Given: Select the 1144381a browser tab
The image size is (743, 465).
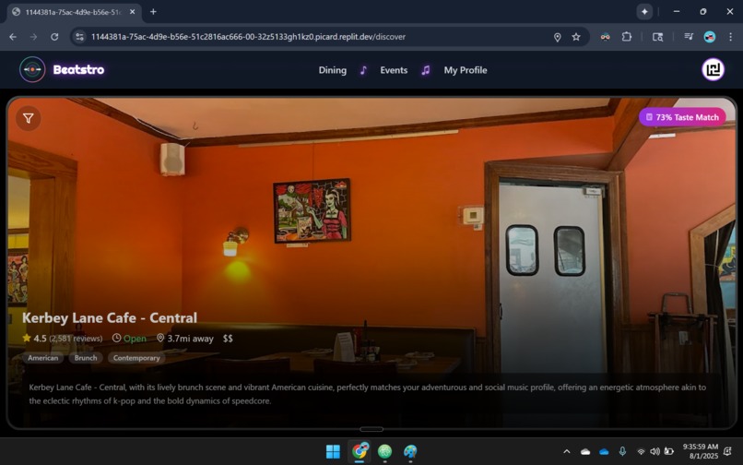Looking at the screenshot, I should point(76,12).
